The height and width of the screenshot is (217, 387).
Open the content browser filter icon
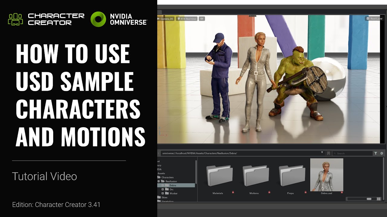coord(376,153)
